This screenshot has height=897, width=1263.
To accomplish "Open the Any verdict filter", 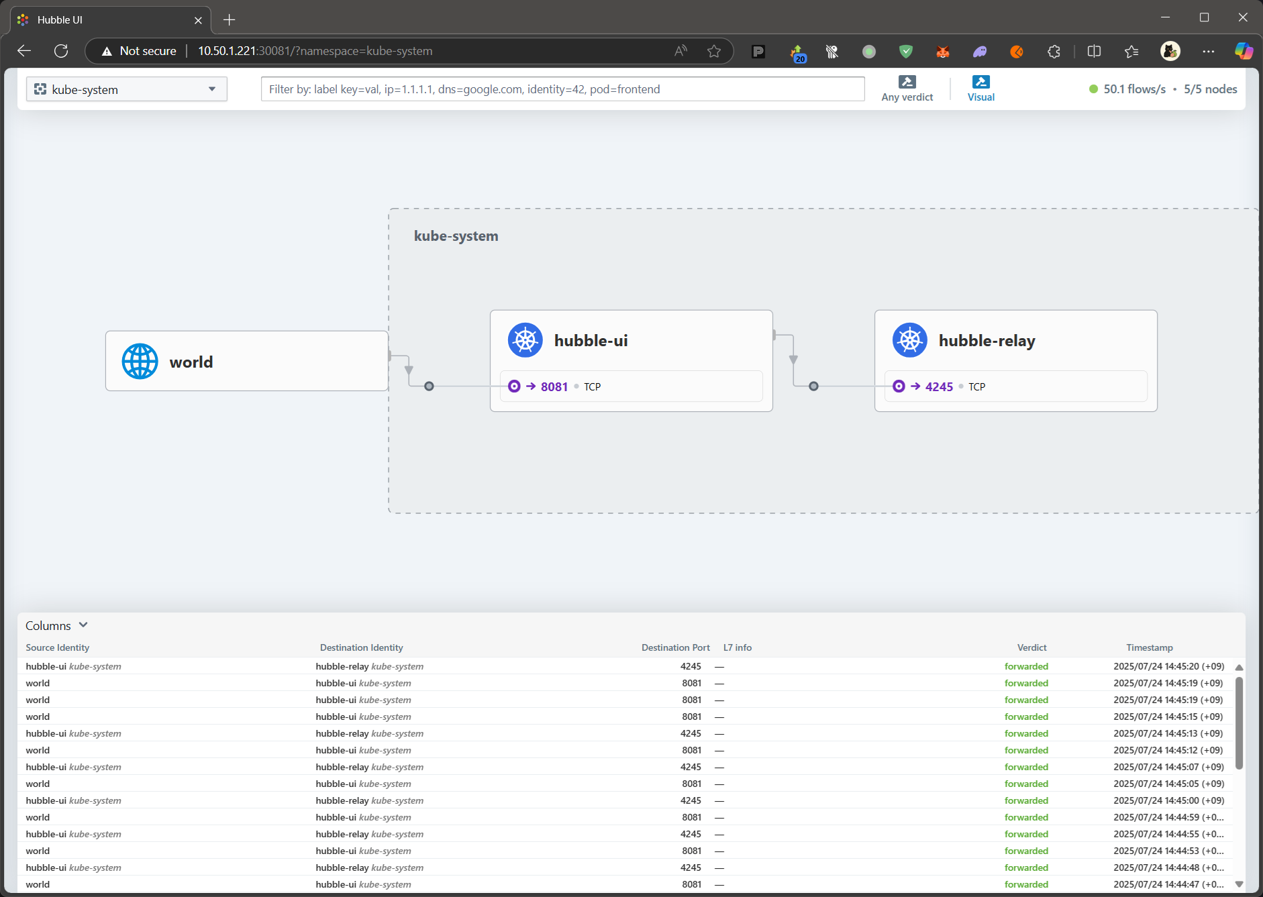I will (907, 89).
